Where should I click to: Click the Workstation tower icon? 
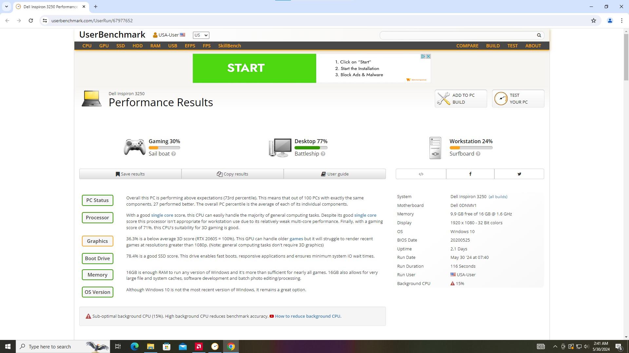(x=435, y=148)
